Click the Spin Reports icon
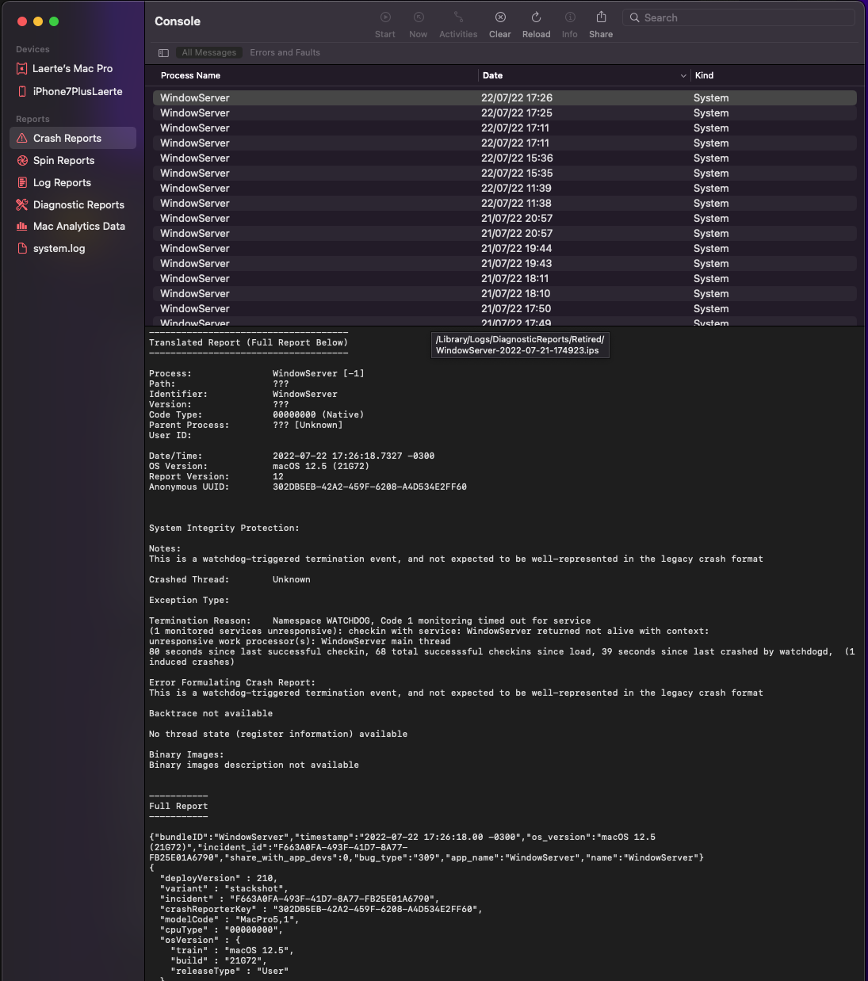Viewport: 868px width, 981px height. tap(22, 160)
